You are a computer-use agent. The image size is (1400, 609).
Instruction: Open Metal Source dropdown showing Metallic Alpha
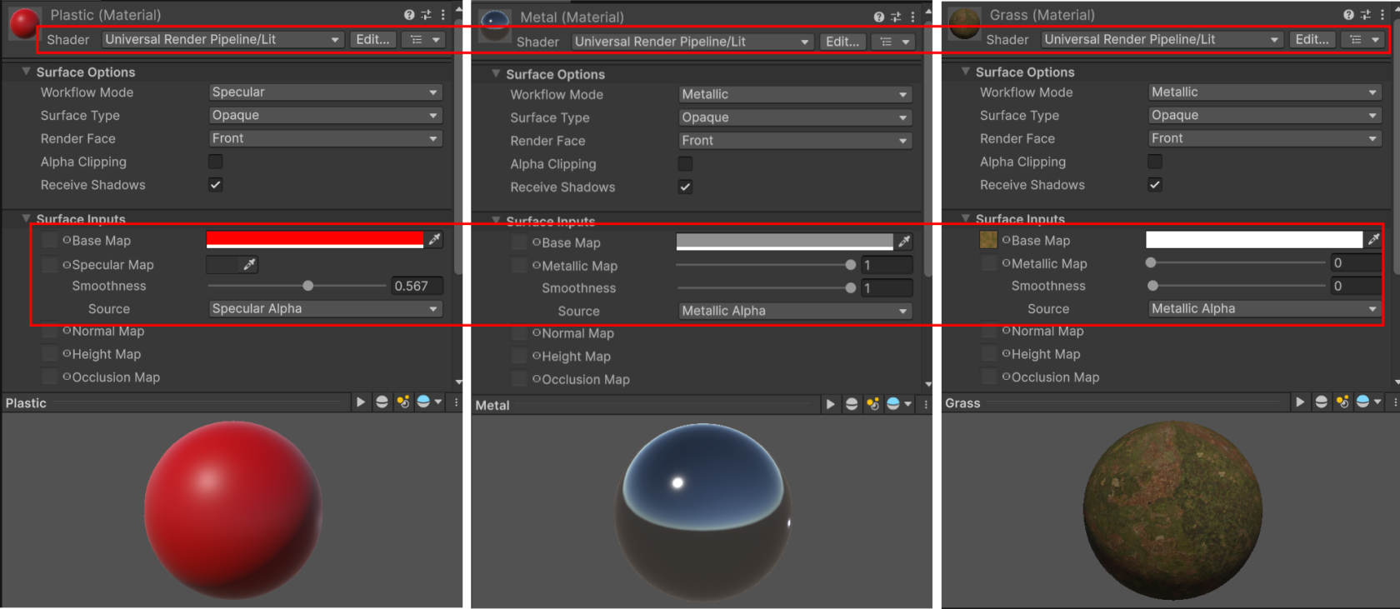pyautogui.click(x=795, y=311)
